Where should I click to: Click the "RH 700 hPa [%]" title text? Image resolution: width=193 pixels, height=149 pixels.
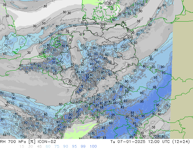pos(18,142)
